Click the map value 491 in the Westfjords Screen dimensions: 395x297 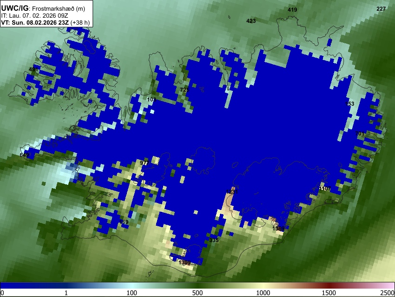(33, 69)
